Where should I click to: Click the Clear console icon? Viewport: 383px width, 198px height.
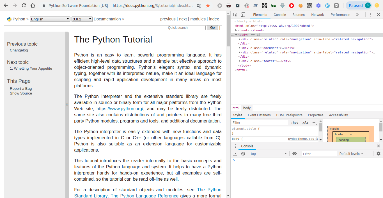243,153
